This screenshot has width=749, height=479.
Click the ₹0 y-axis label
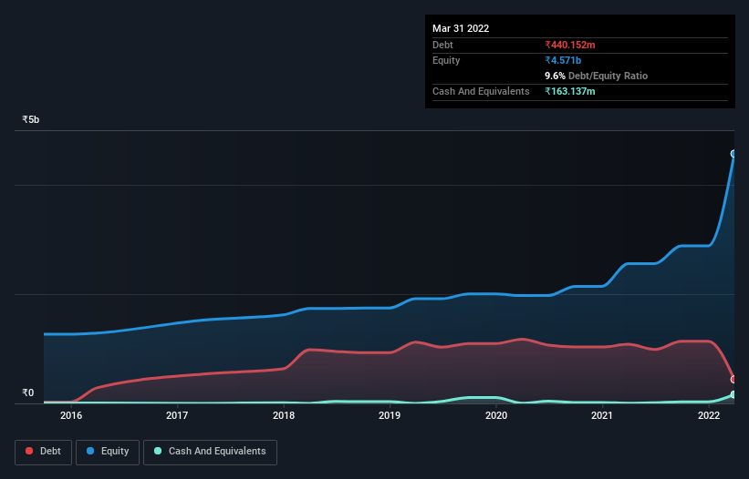pyautogui.click(x=27, y=392)
